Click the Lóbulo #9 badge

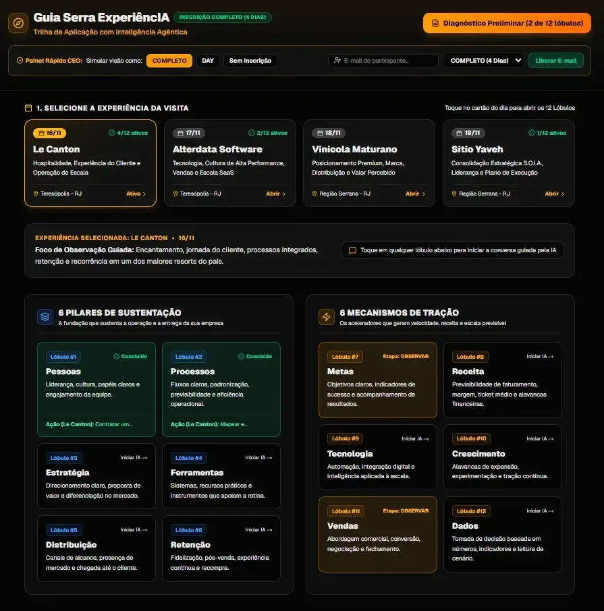tap(346, 438)
